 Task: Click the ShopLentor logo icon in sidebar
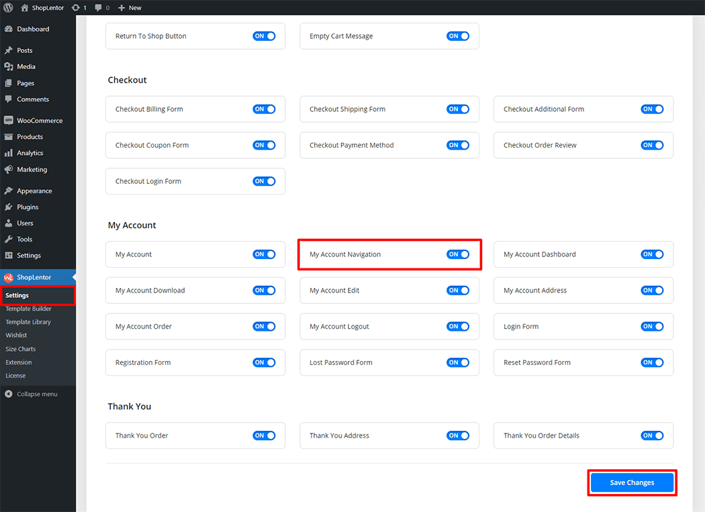tap(9, 277)
